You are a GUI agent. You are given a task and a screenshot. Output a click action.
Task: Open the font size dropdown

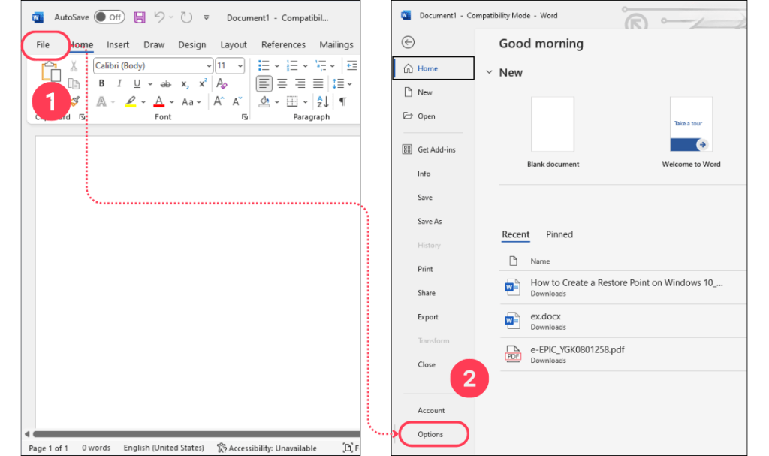[x=240, y=66]
